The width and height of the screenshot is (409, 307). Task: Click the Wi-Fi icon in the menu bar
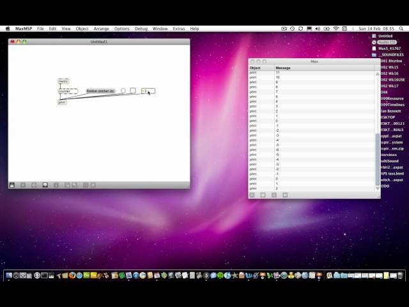tap(336, 28)
